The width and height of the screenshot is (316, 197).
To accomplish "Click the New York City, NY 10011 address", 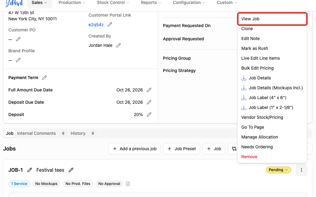I will coord(32,19).
